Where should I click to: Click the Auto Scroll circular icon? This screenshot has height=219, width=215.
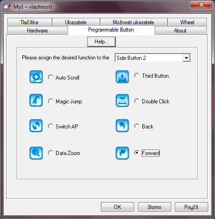point(36,77)
